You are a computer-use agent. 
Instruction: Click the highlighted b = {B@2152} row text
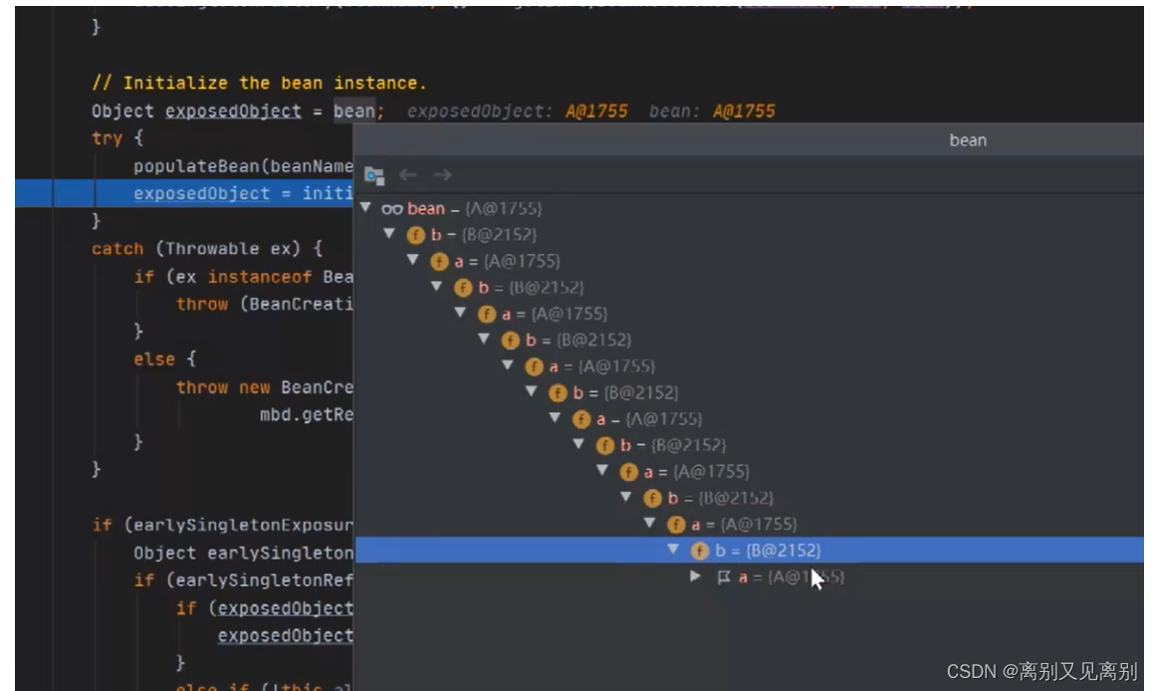click(x=768, y=551)
